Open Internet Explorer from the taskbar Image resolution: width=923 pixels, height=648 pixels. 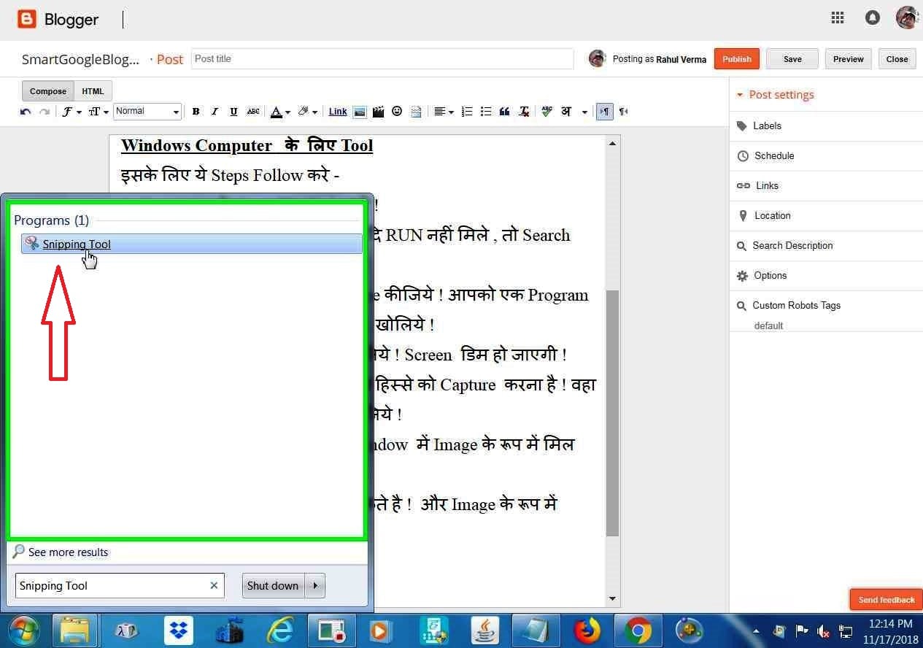pos(279,630)
